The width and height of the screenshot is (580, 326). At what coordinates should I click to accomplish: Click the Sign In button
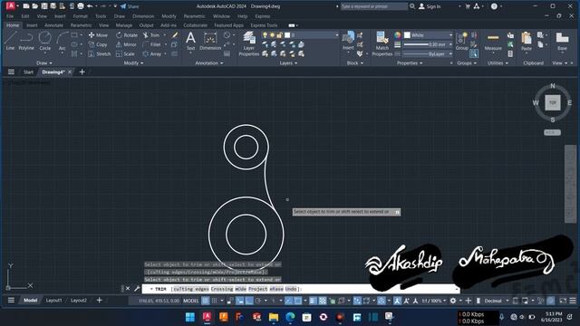430,6
